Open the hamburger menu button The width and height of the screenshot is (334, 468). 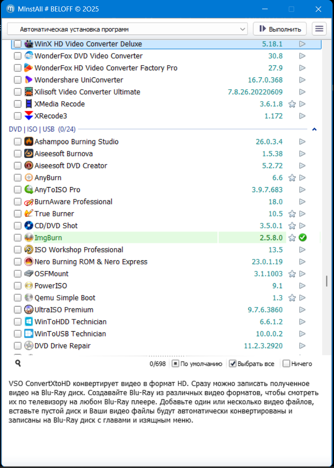click(x=319, y=29)
